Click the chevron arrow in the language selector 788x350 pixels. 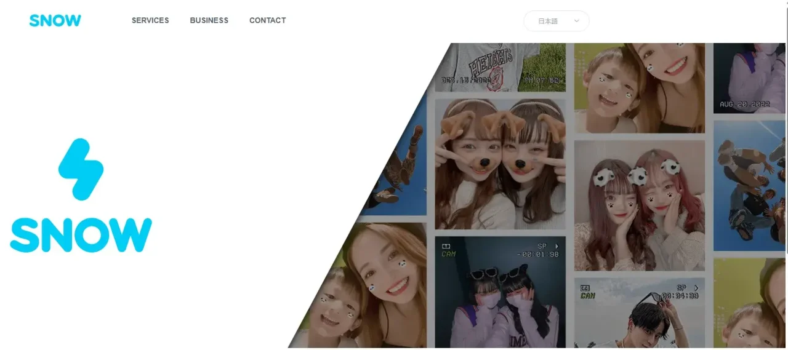[x=577, y=21]
